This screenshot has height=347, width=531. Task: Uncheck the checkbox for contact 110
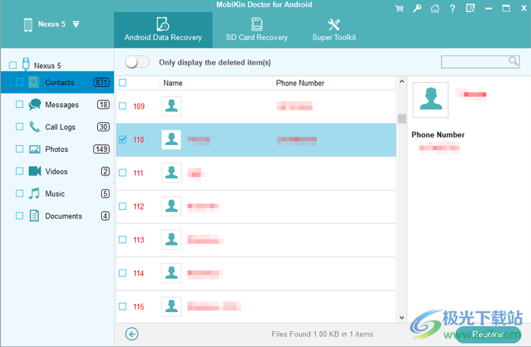coord(122,139)
